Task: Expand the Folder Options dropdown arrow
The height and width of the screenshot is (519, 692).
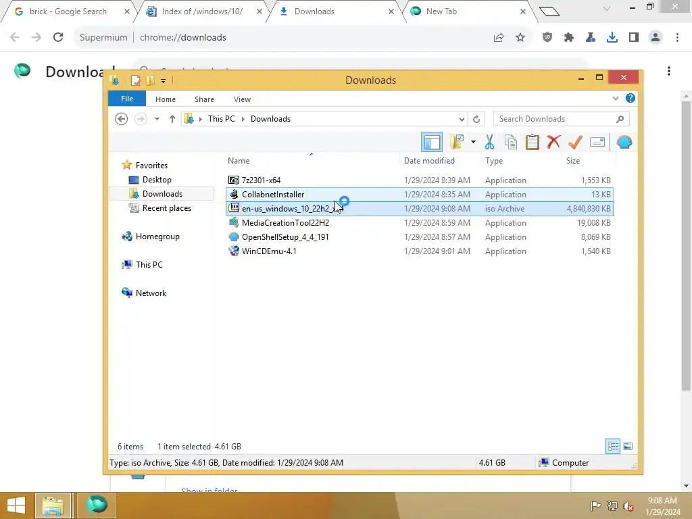Action: pyautogui.click(x=473, y=142)
